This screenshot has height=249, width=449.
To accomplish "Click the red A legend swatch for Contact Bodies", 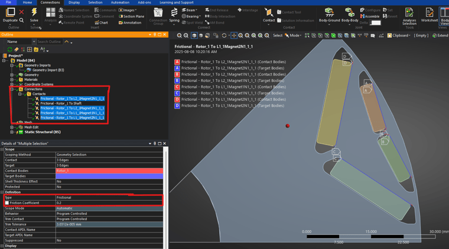I will point(177,62).
